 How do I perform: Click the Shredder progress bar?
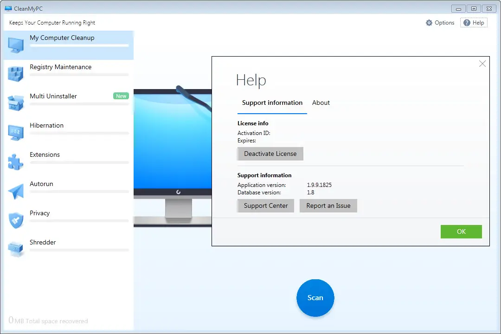79,250
